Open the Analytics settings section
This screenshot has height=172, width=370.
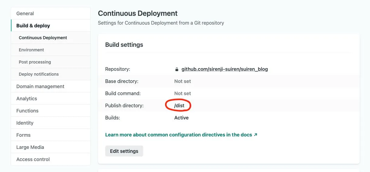[27, 98]
